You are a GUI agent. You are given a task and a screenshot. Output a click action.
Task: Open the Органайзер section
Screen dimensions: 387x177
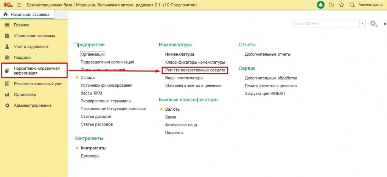[x=25, y=95]
